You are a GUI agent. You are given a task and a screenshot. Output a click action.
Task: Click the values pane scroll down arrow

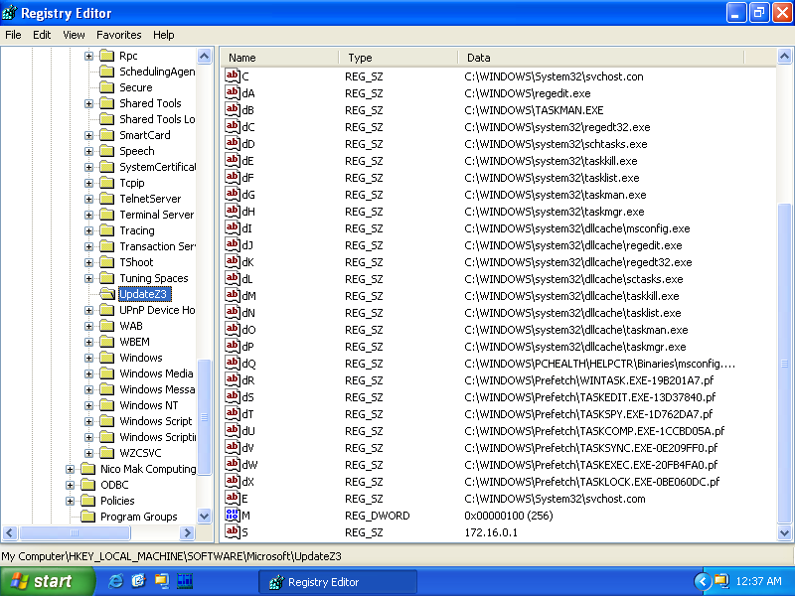[x=784, y=532]
